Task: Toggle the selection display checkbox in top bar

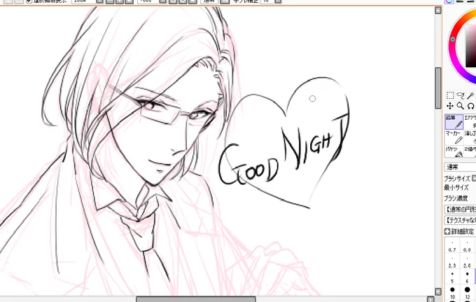Action: [29, 1]
